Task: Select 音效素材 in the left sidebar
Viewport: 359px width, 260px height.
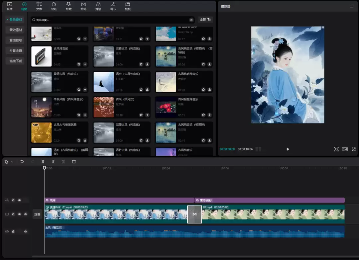Action: point(16,30)
